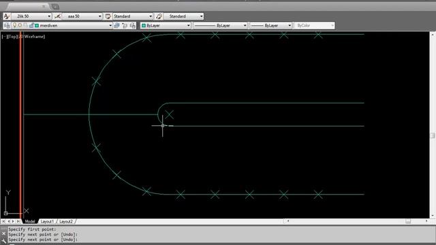Click the 'Specify first point:' history line
436x245 pixels.
click(x=32, y=229)
